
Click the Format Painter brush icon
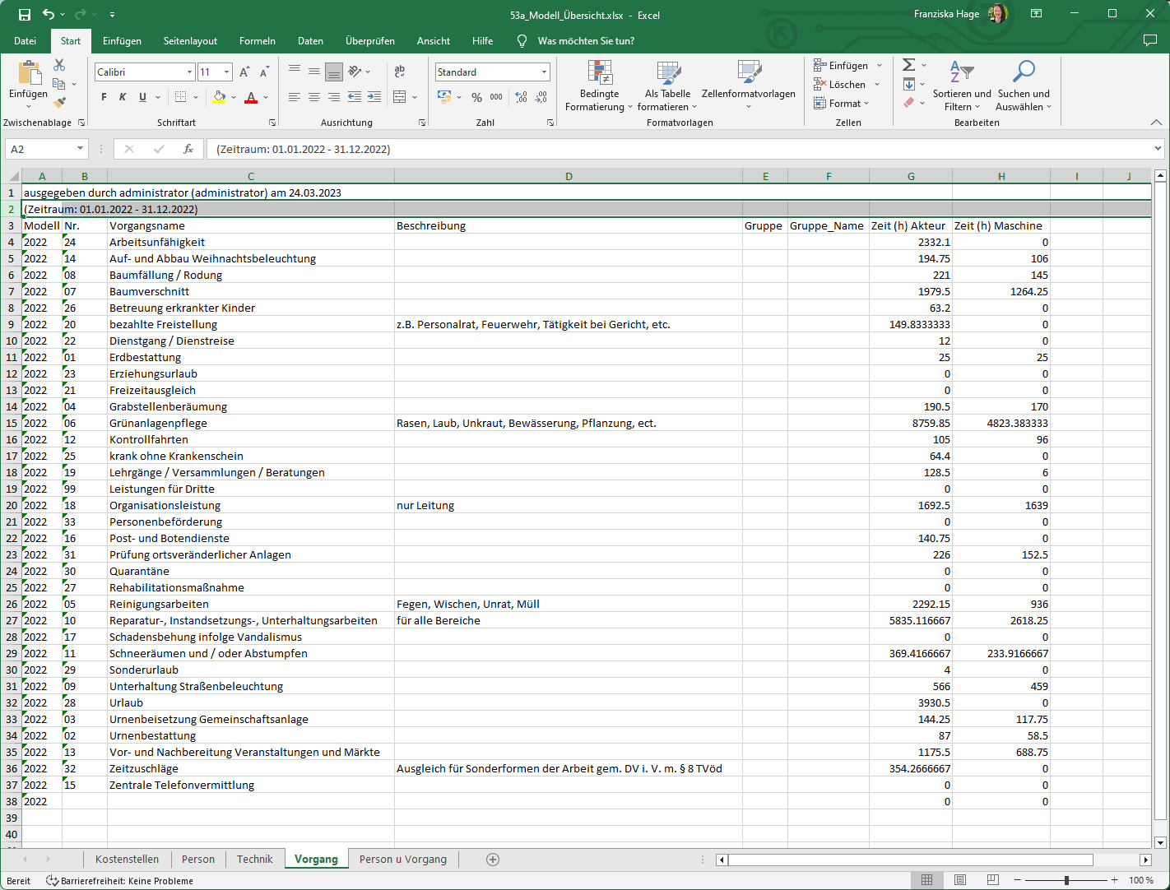(x=59, y=103)
